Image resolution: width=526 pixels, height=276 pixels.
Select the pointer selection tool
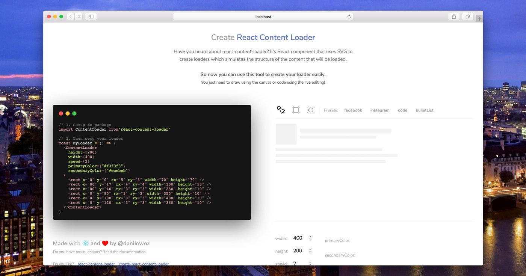click(281, 110)
